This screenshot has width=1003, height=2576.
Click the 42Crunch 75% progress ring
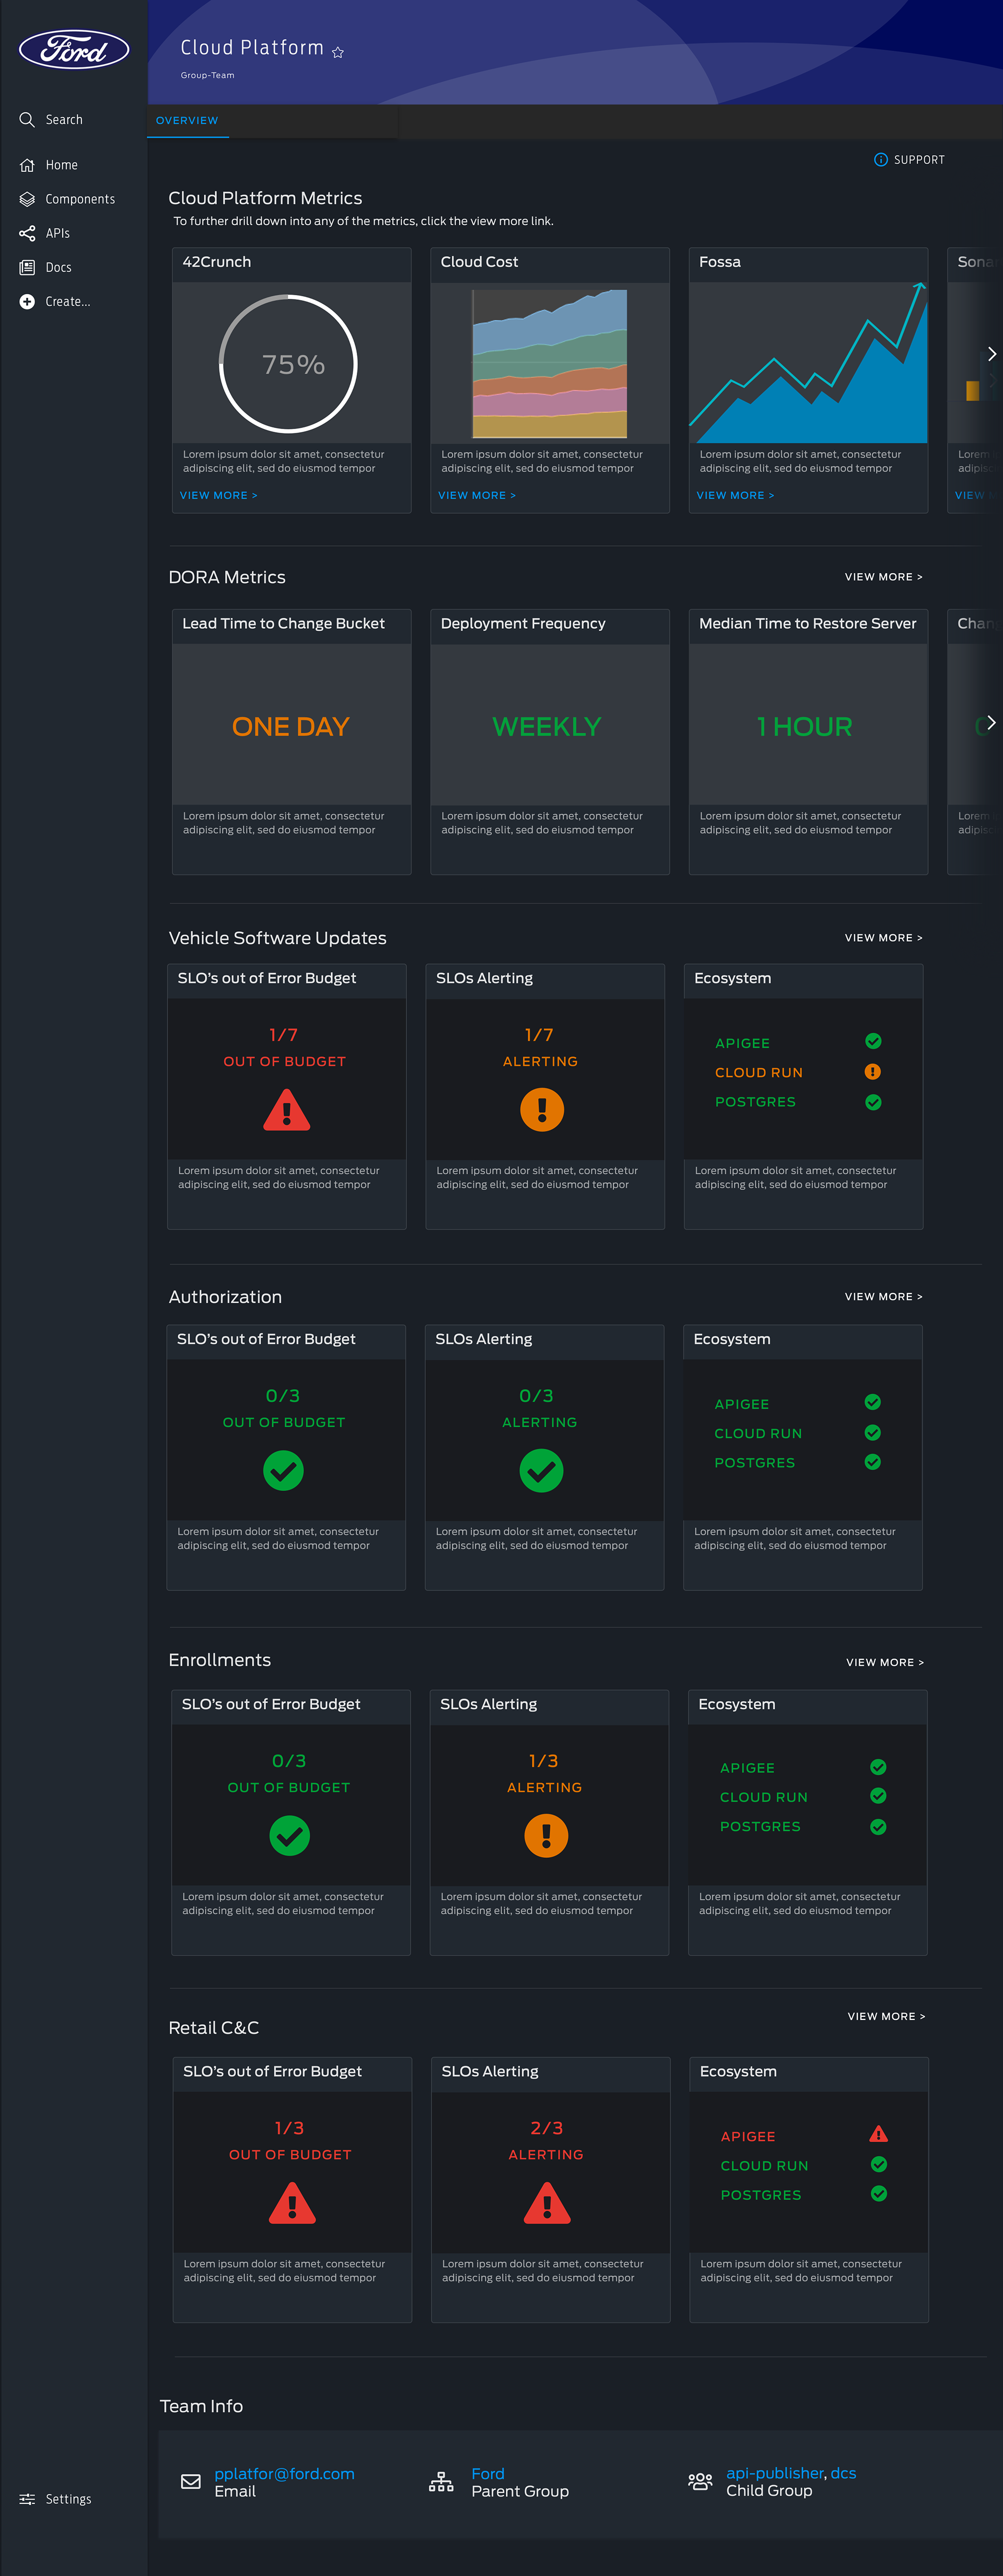tap(289, 364)
